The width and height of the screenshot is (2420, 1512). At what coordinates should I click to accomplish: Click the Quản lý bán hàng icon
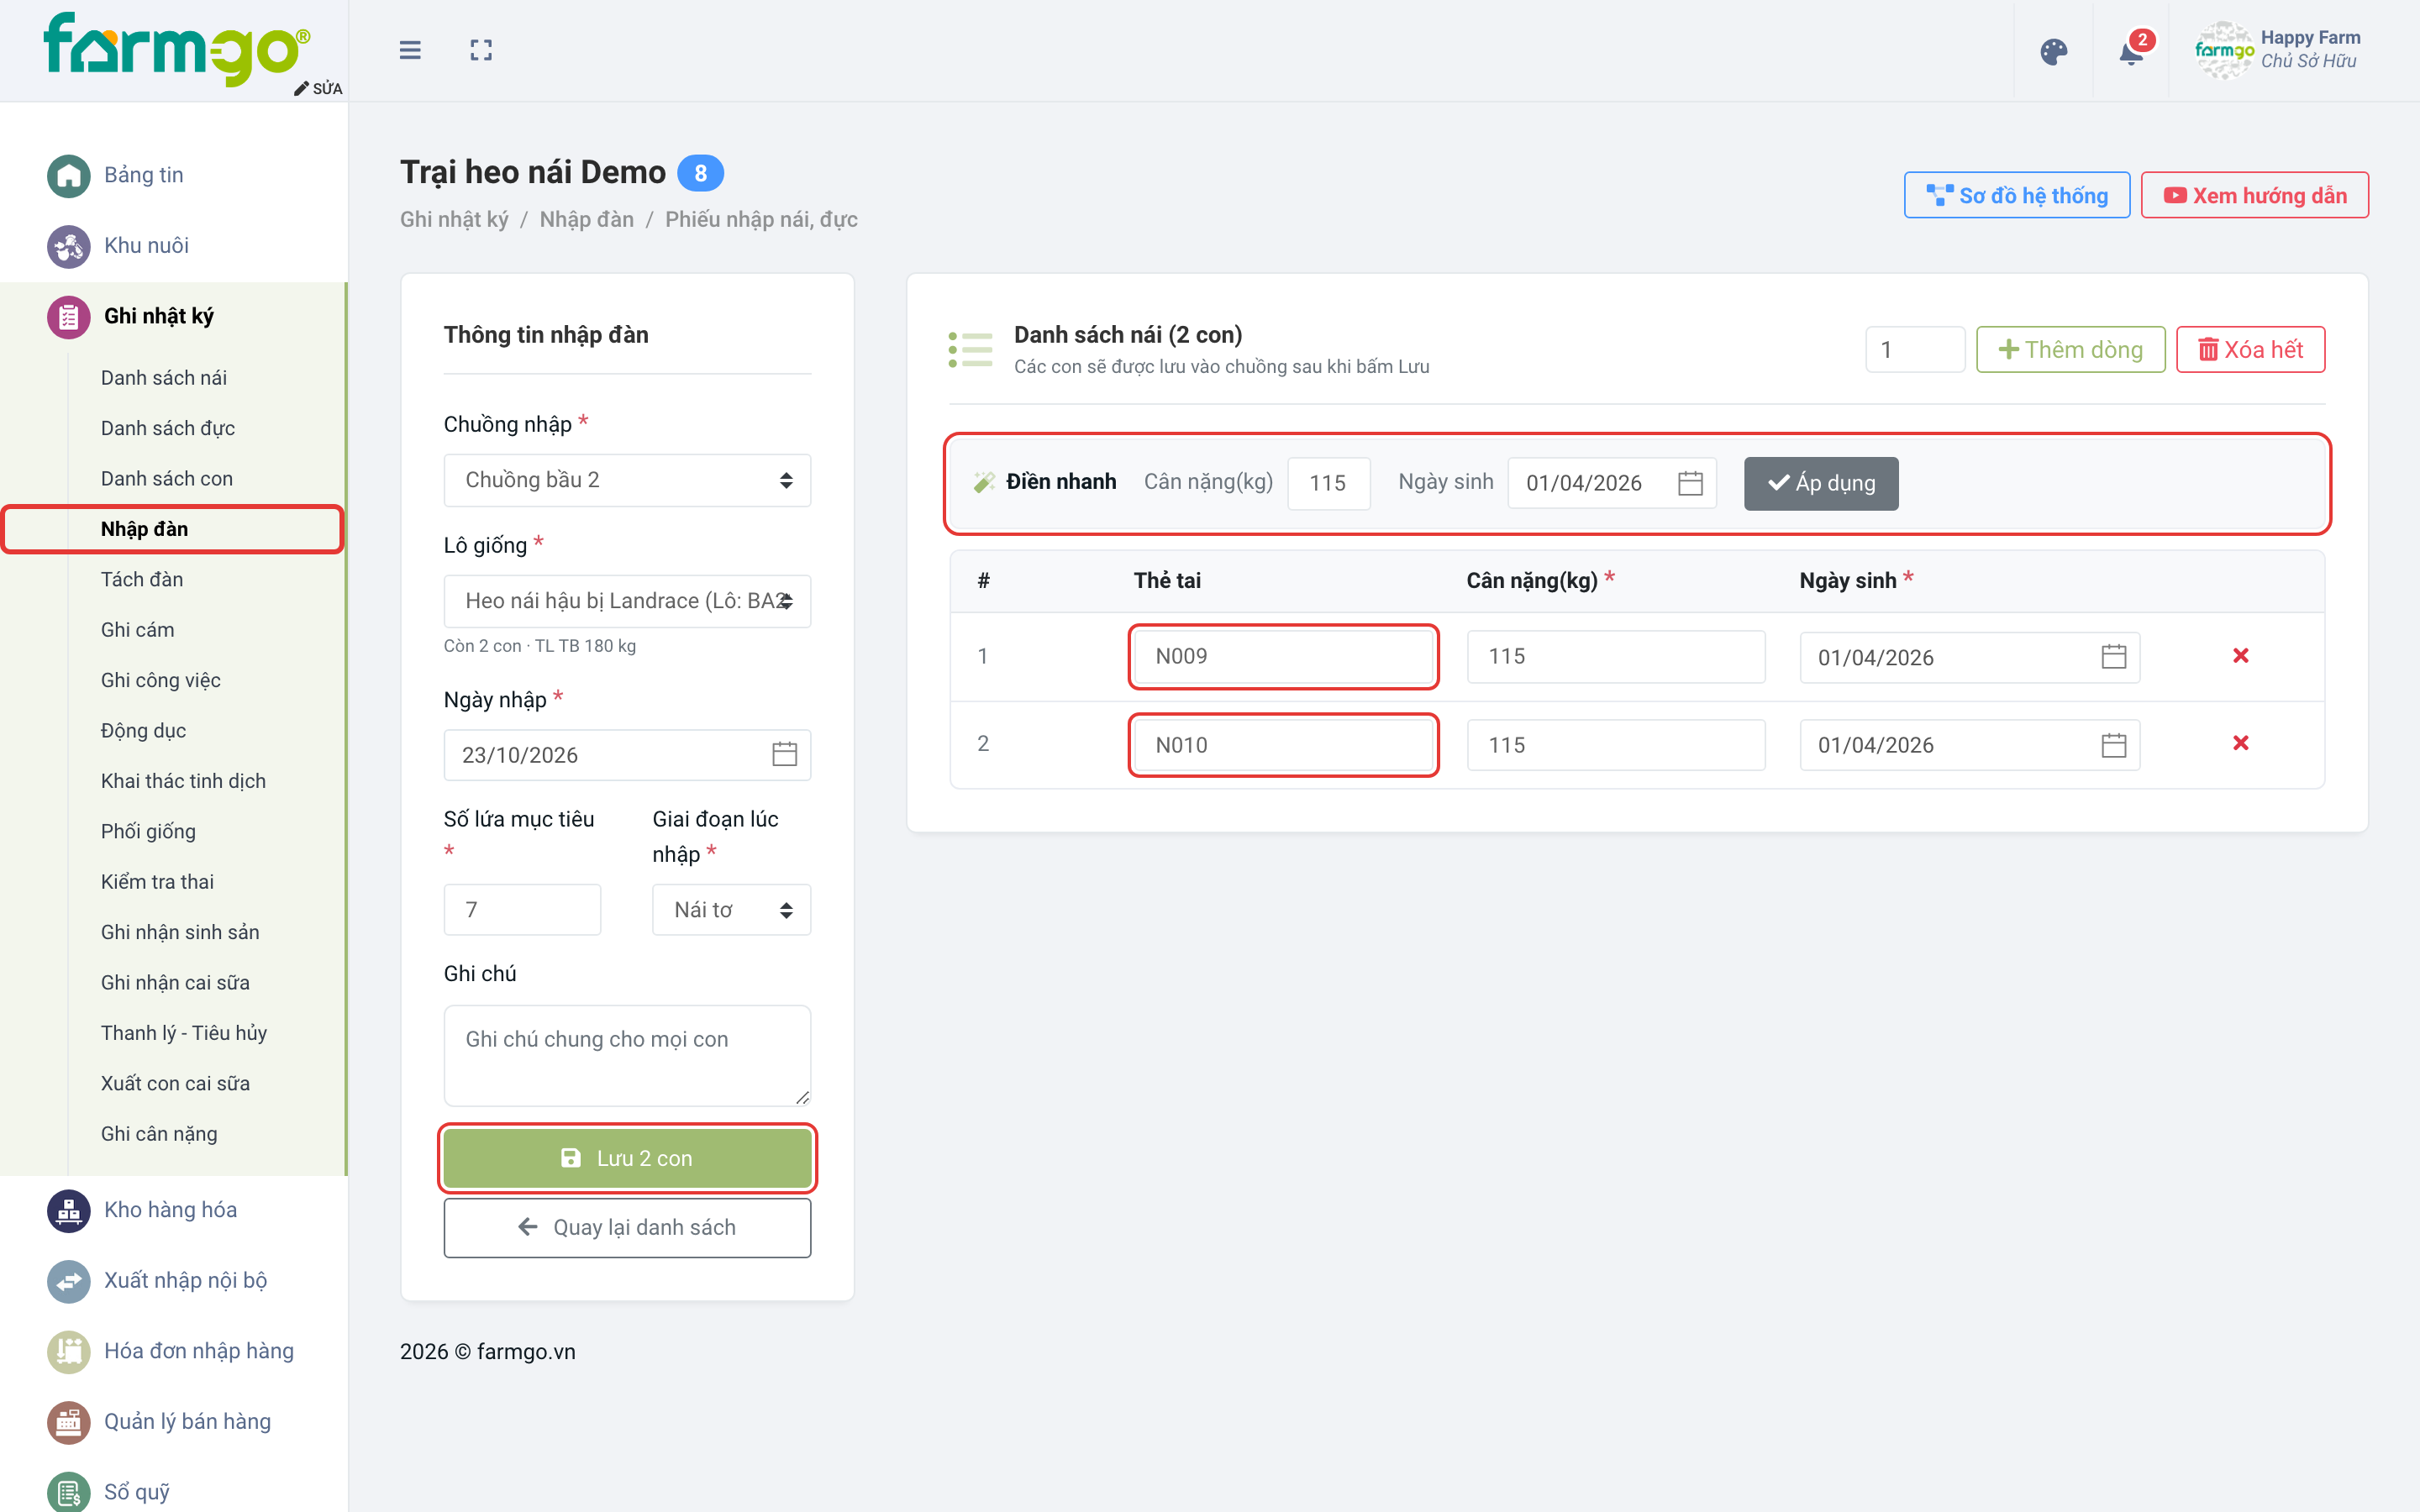[68, 1422]
